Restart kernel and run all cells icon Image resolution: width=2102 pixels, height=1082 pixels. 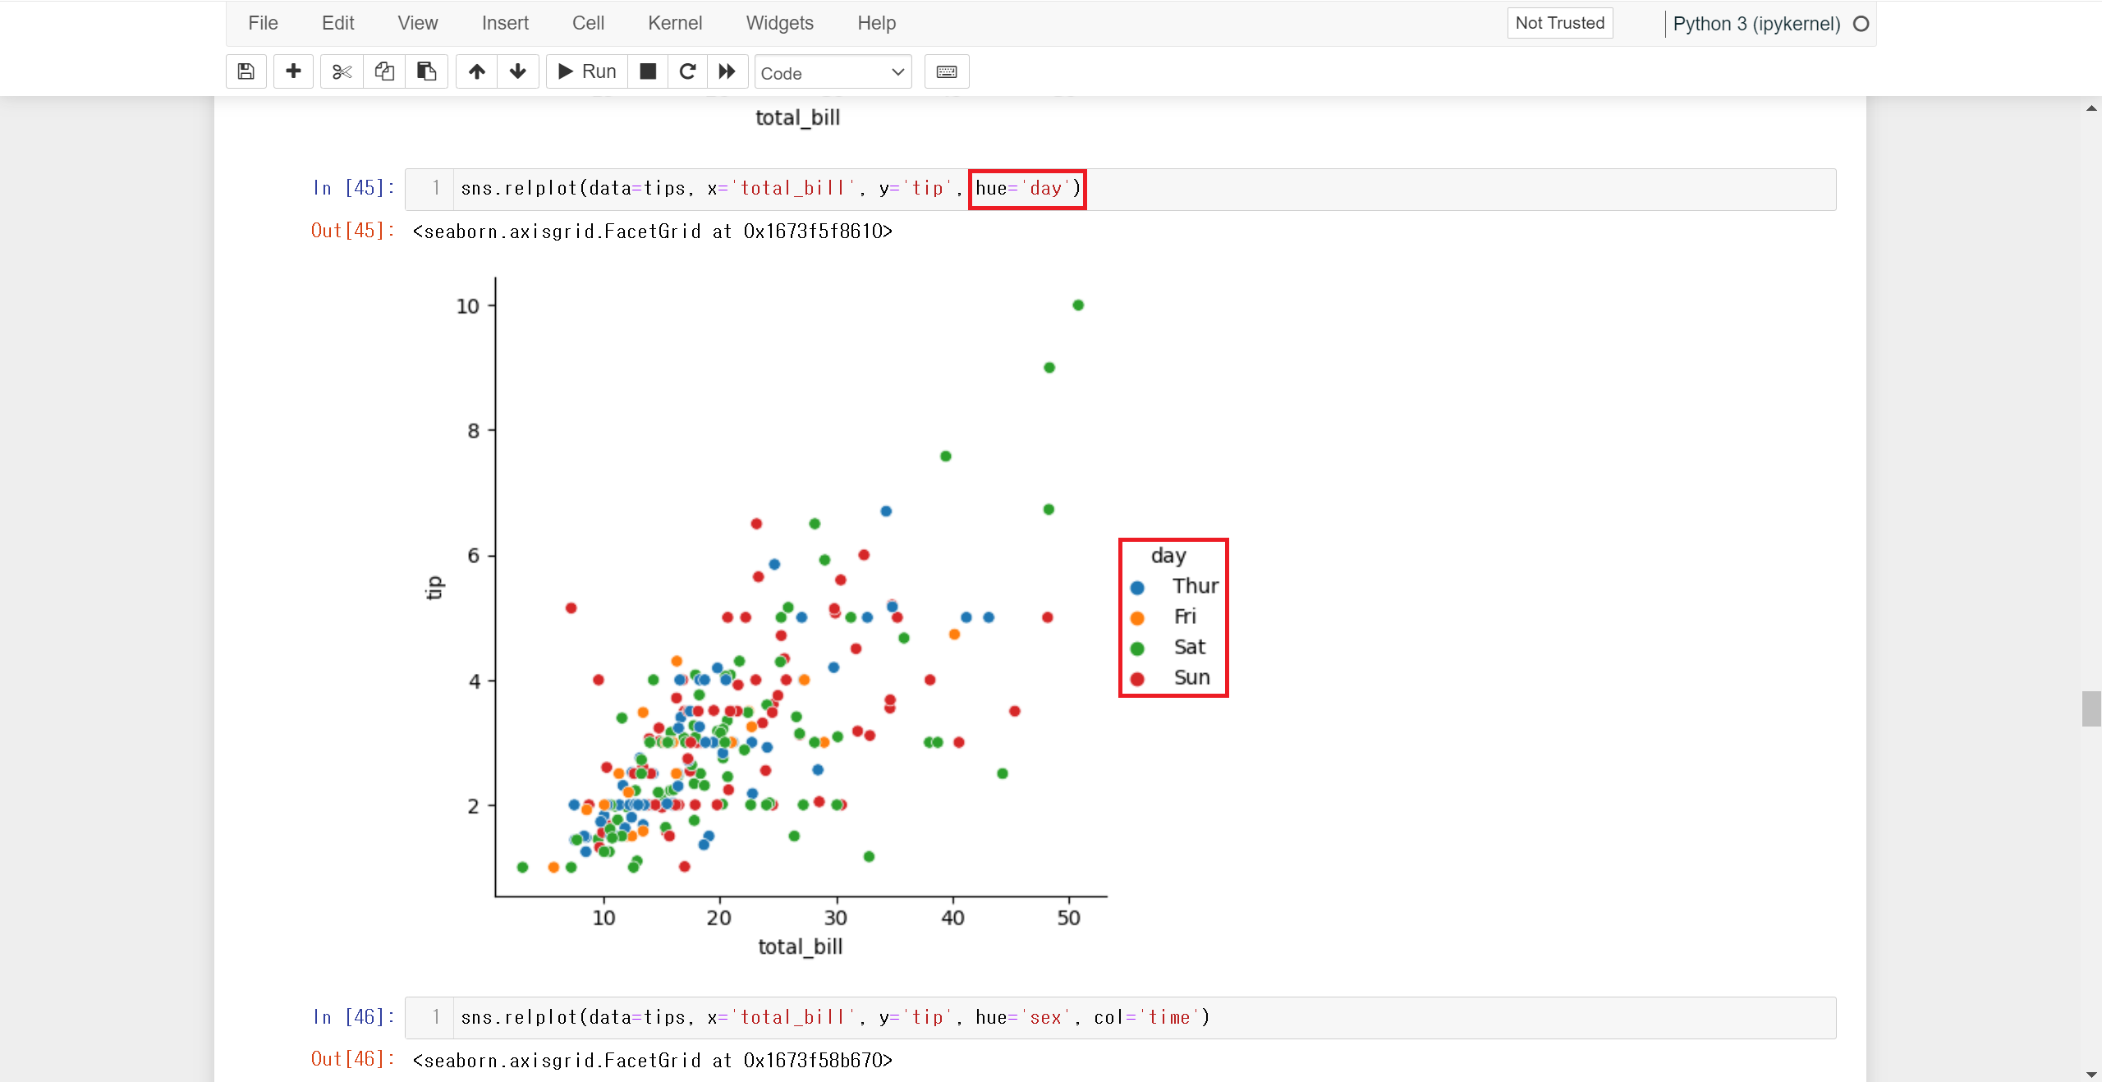pos(727,72)
